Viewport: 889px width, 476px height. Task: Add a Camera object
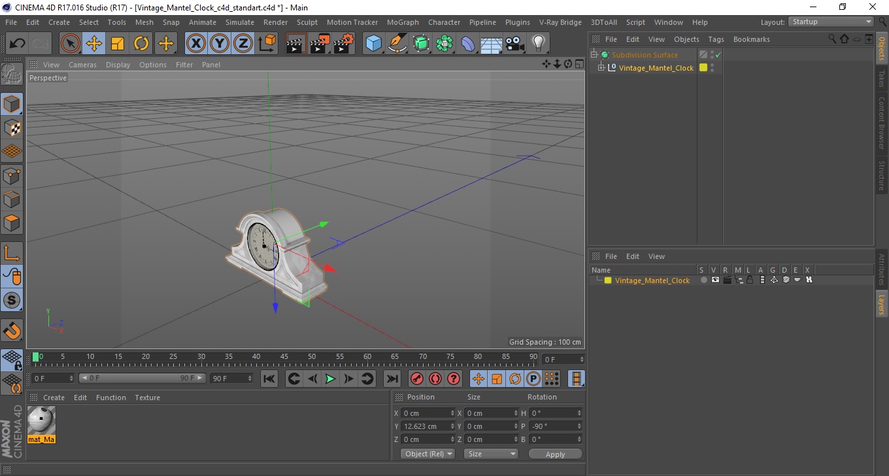pyautogui.click(x=515, y=44)
